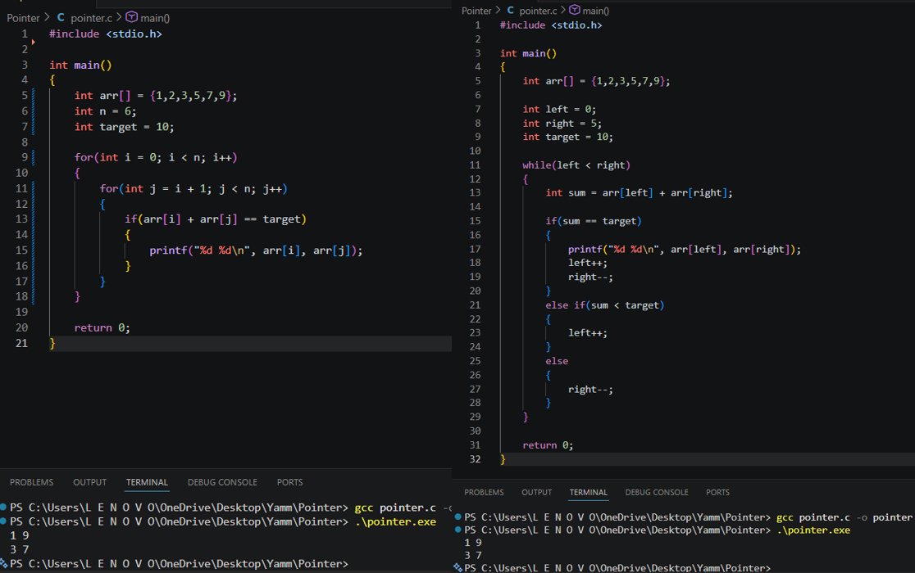The image size is (915, 573).
Task: Open pointer.c in left breadcrumb
Action: tap(91, 18)
